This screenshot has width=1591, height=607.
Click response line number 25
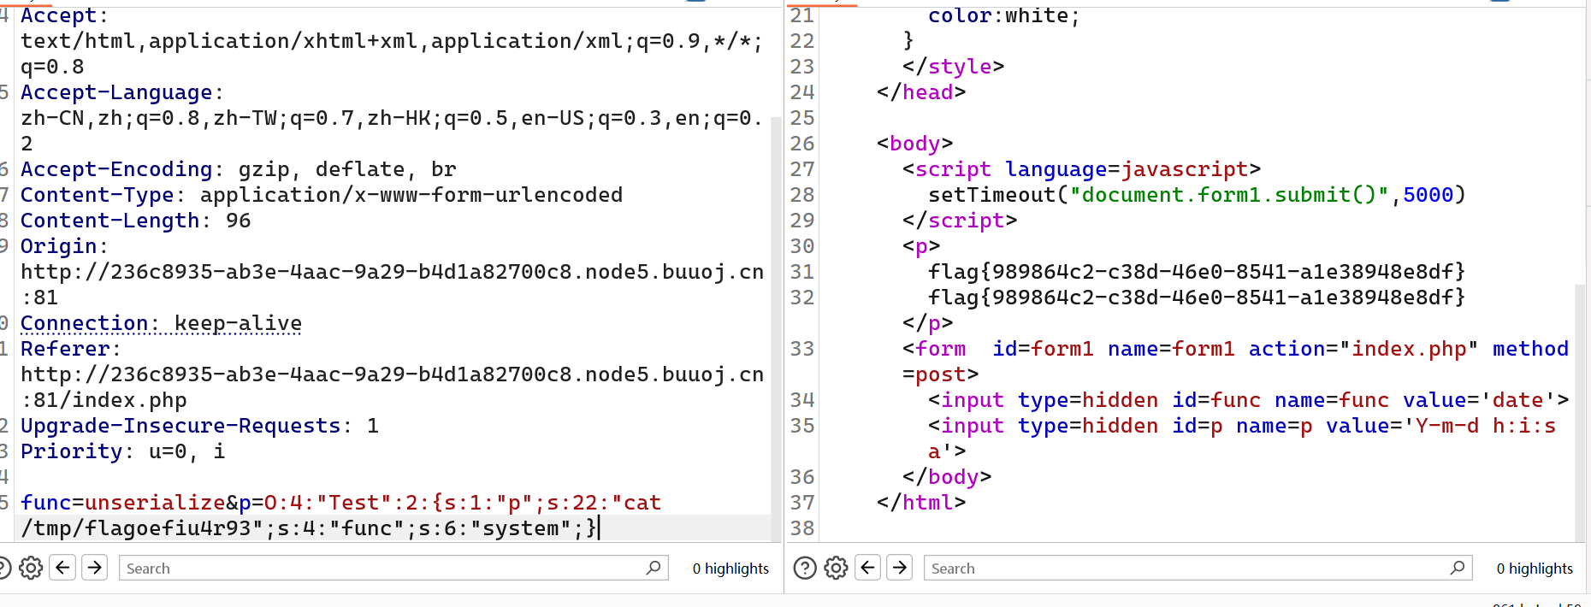(x=802, y=118)
